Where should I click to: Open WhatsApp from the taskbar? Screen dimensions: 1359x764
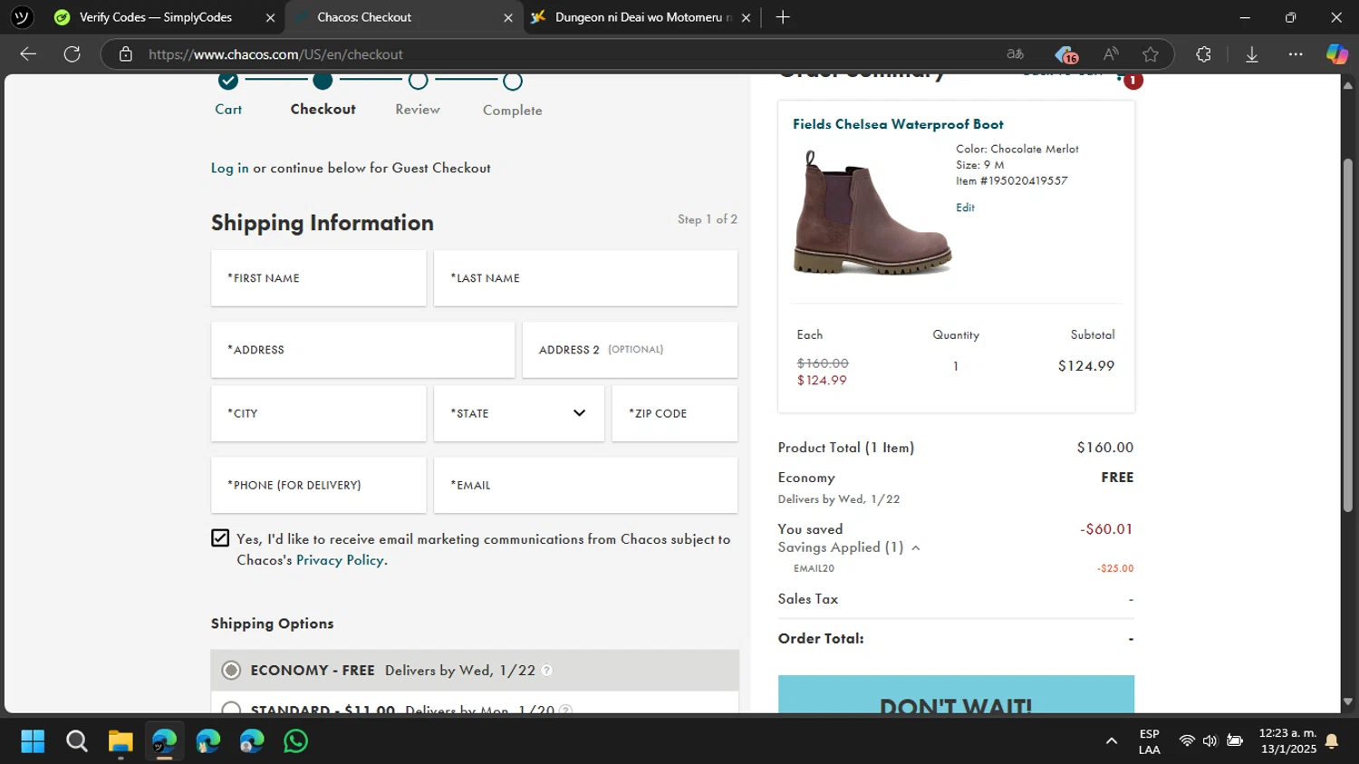click(296, 741)
